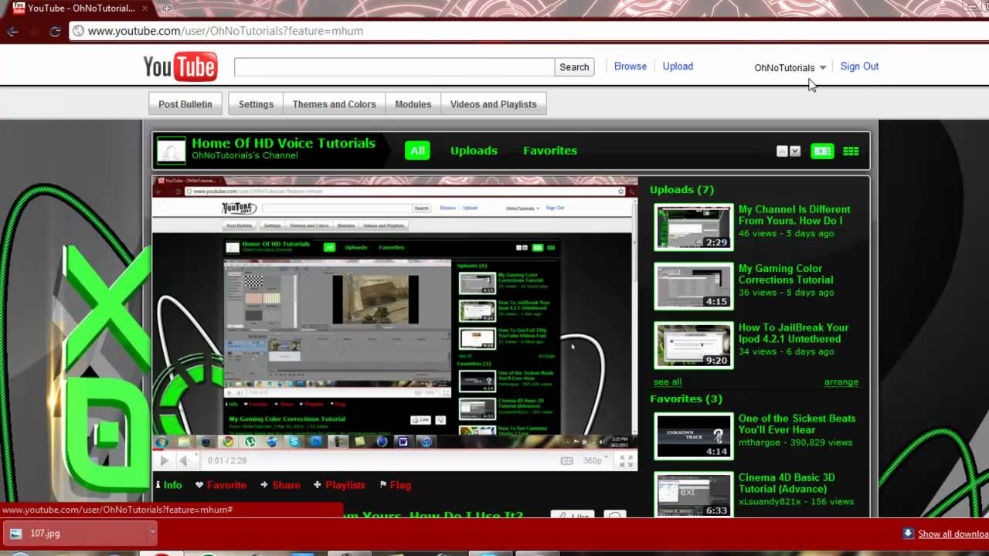The height and width of the screenshot is (556, 989).
Task: Click Sign Out
Action: click(859, 66)
